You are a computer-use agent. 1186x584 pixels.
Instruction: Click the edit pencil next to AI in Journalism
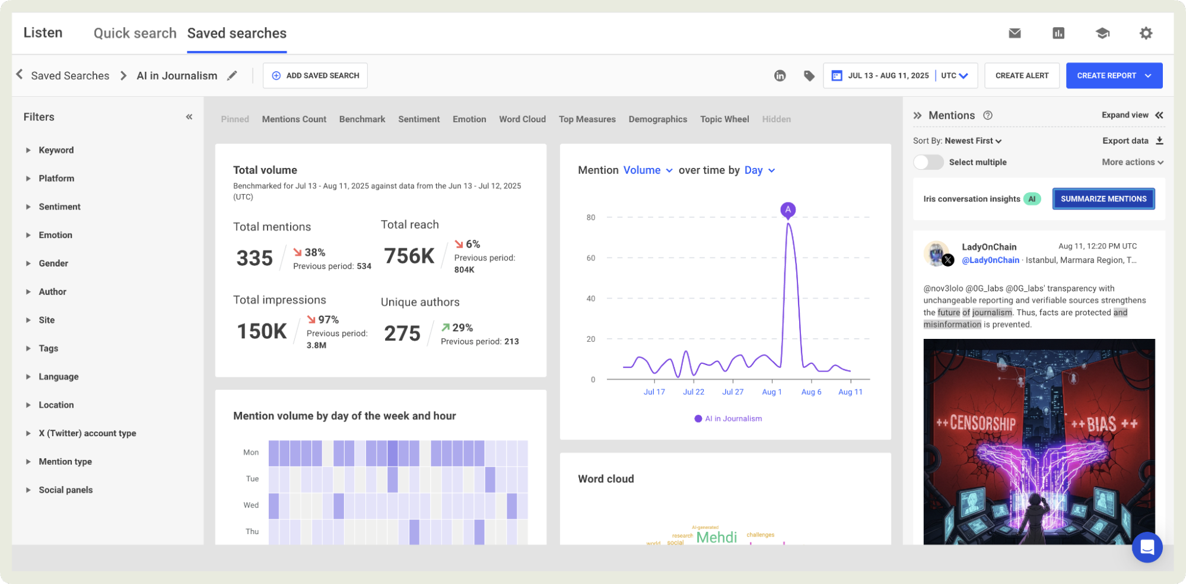coord(232,75)
